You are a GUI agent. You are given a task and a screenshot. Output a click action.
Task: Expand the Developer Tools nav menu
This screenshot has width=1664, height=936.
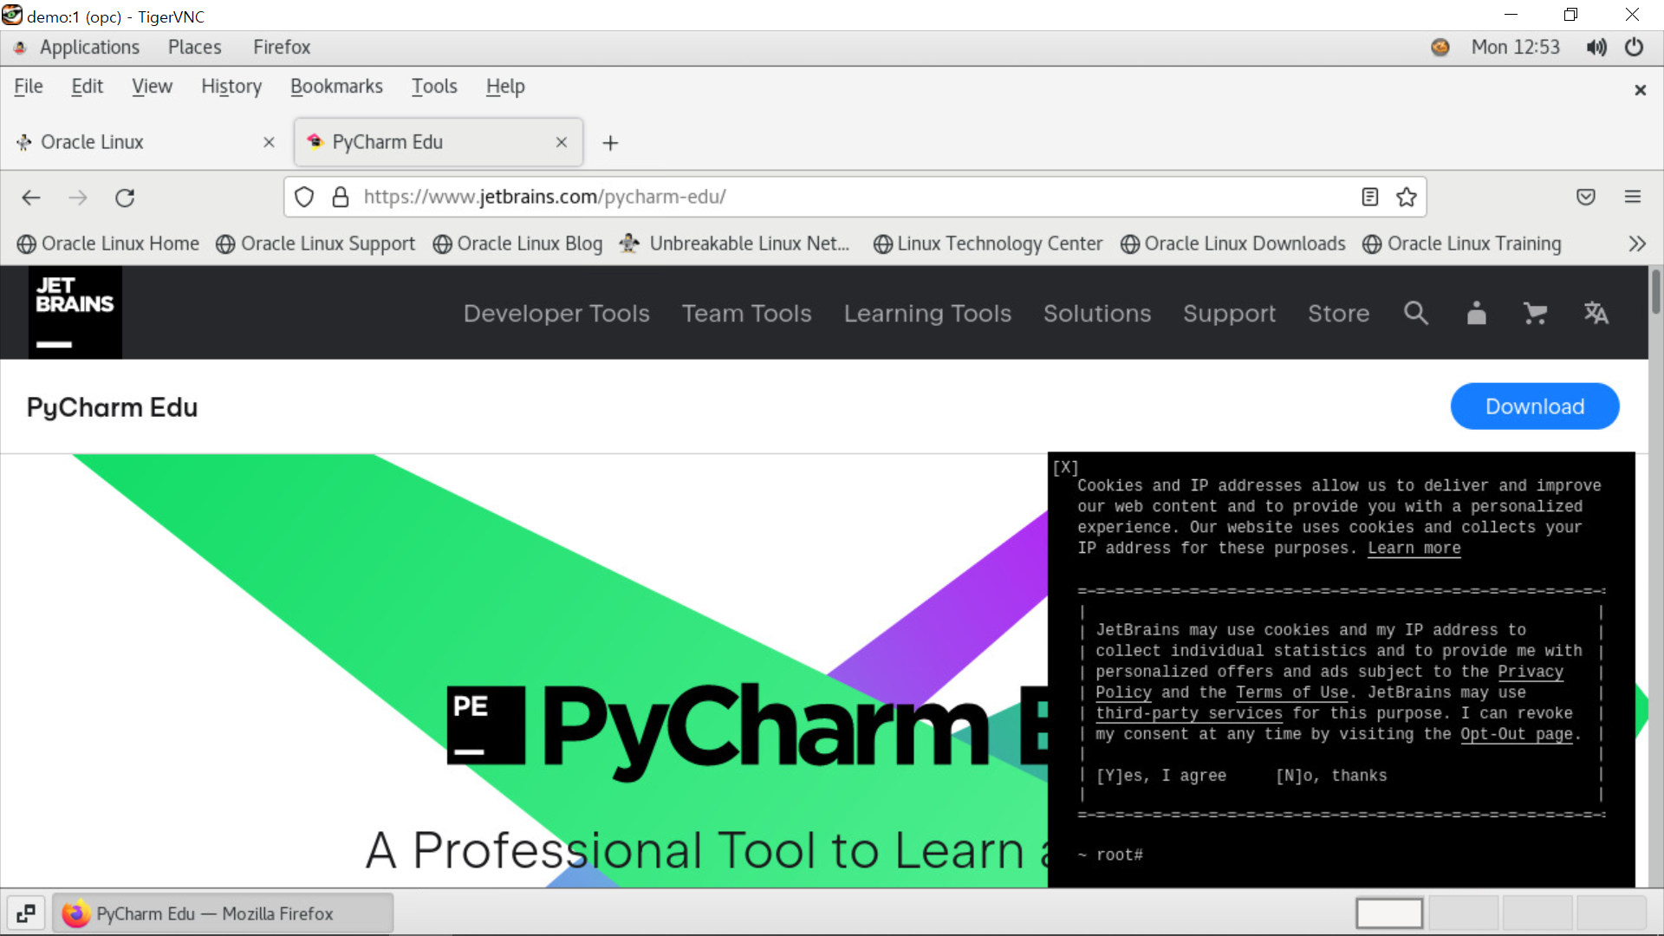coord(556,313)
